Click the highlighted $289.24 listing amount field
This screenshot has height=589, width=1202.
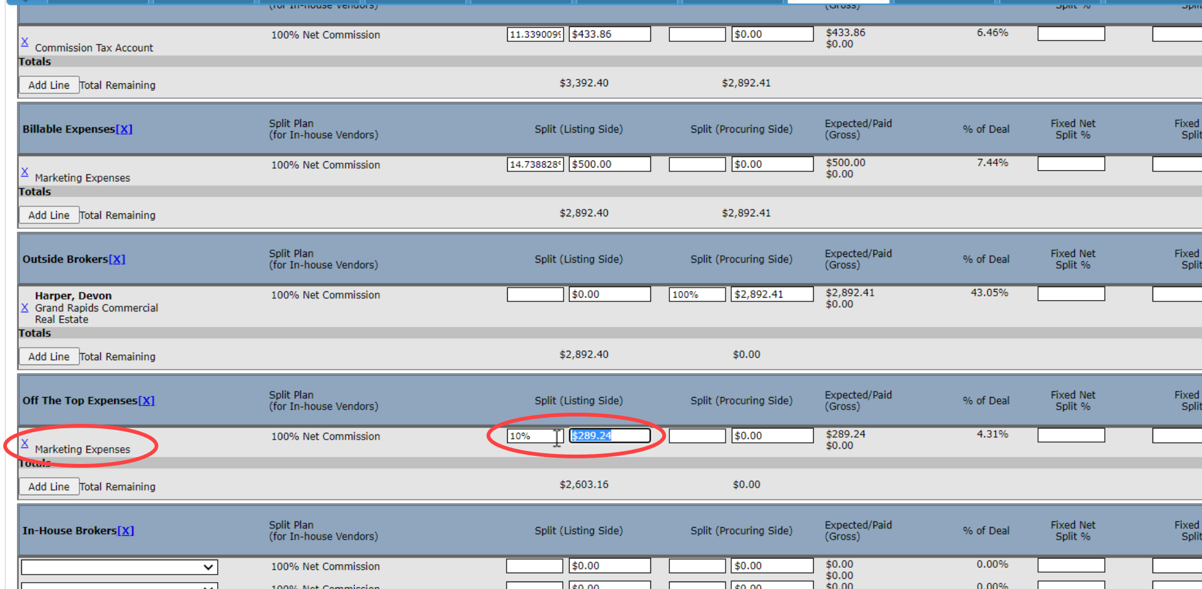(609, 436)
